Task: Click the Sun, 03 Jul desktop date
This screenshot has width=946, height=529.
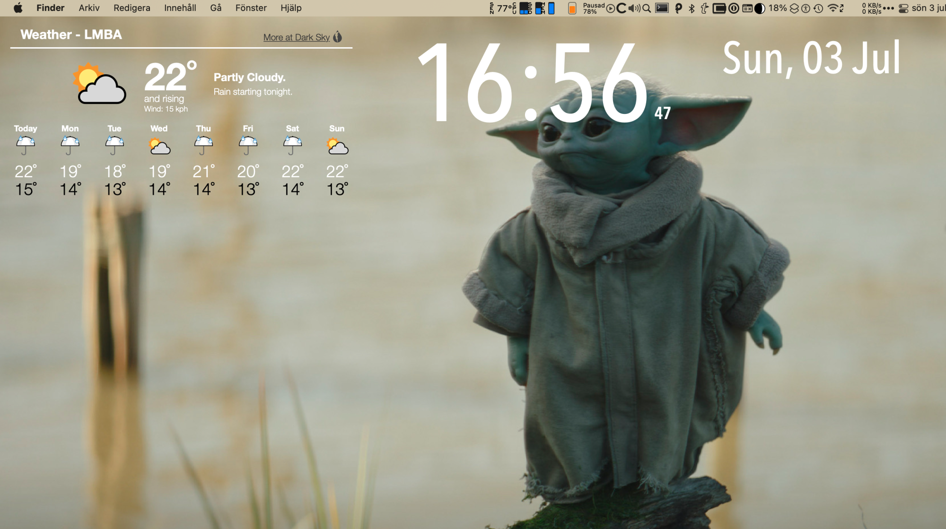Action: click(x=811, y=58)
